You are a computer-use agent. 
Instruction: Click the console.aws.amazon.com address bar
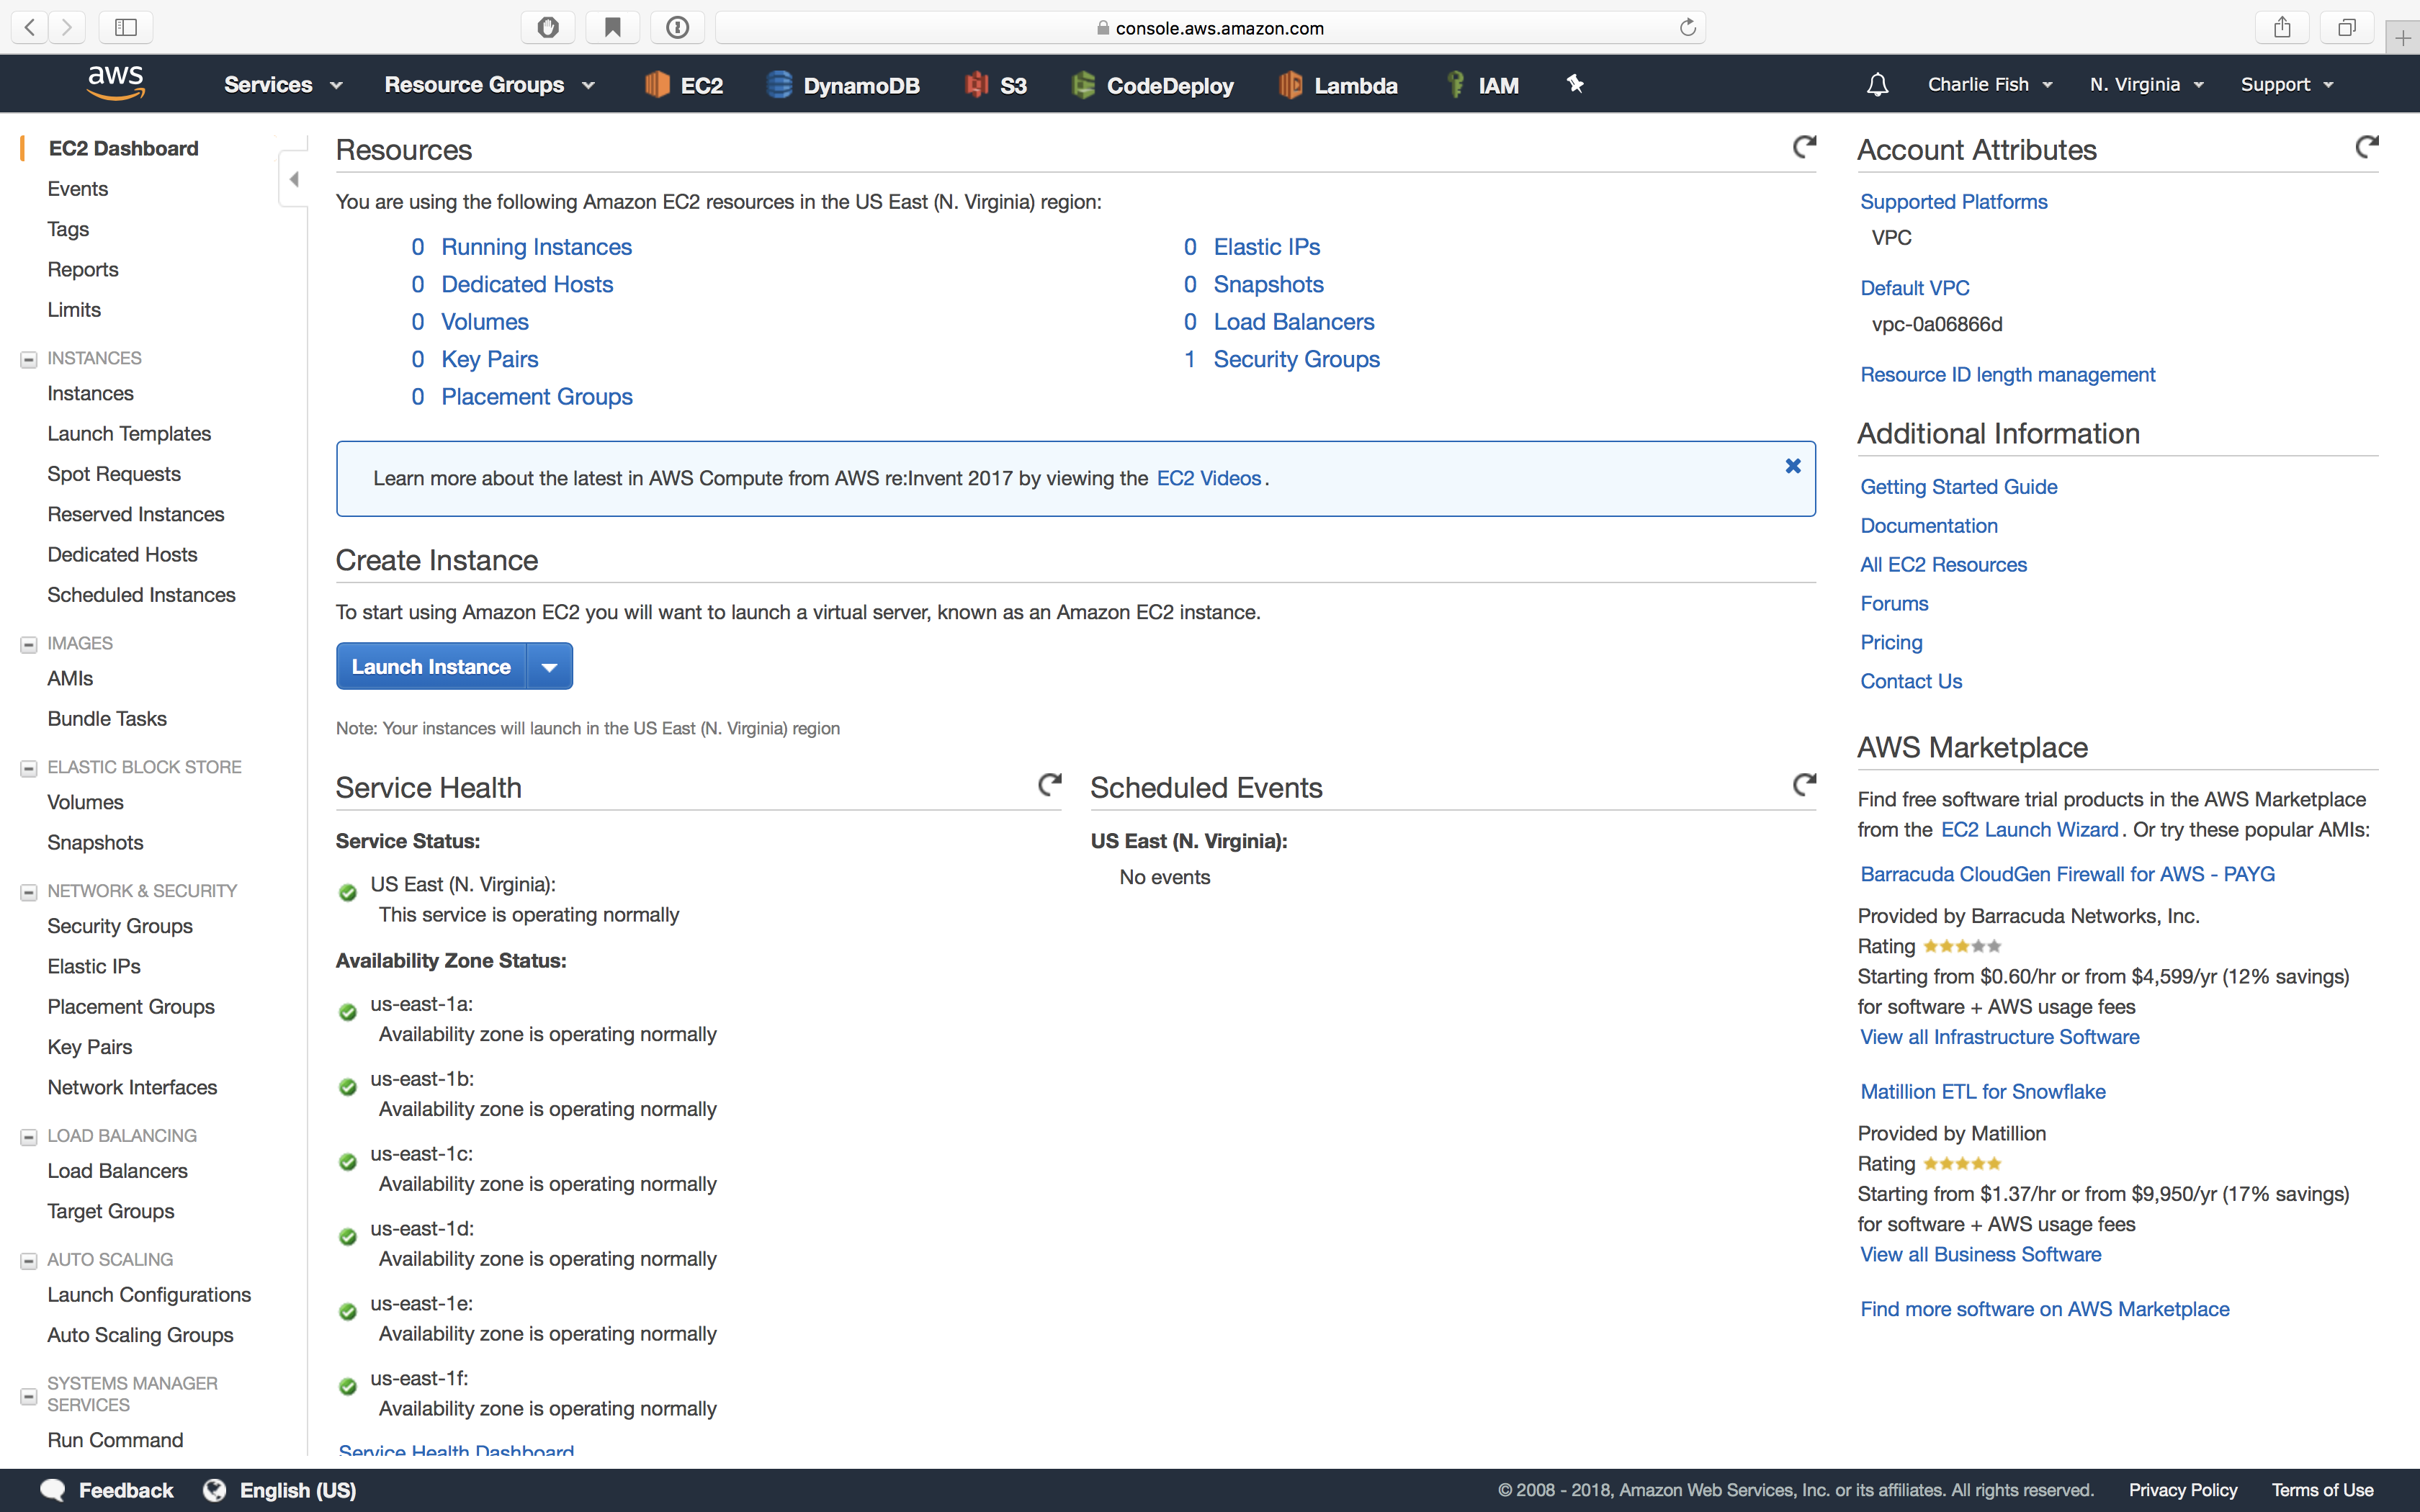point(1210,27)
